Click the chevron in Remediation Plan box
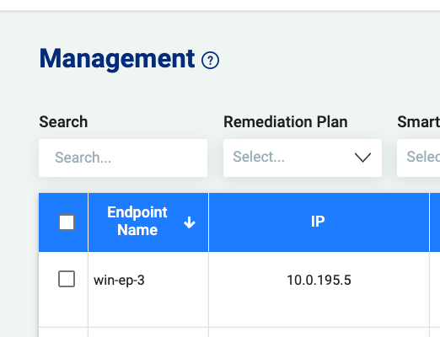The height and width of the screenshot is (337, 440). [x=362, y=158]
